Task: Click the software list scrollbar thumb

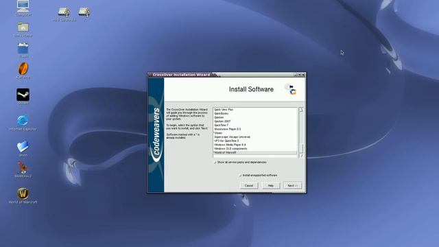Action: tap(301, 148)
